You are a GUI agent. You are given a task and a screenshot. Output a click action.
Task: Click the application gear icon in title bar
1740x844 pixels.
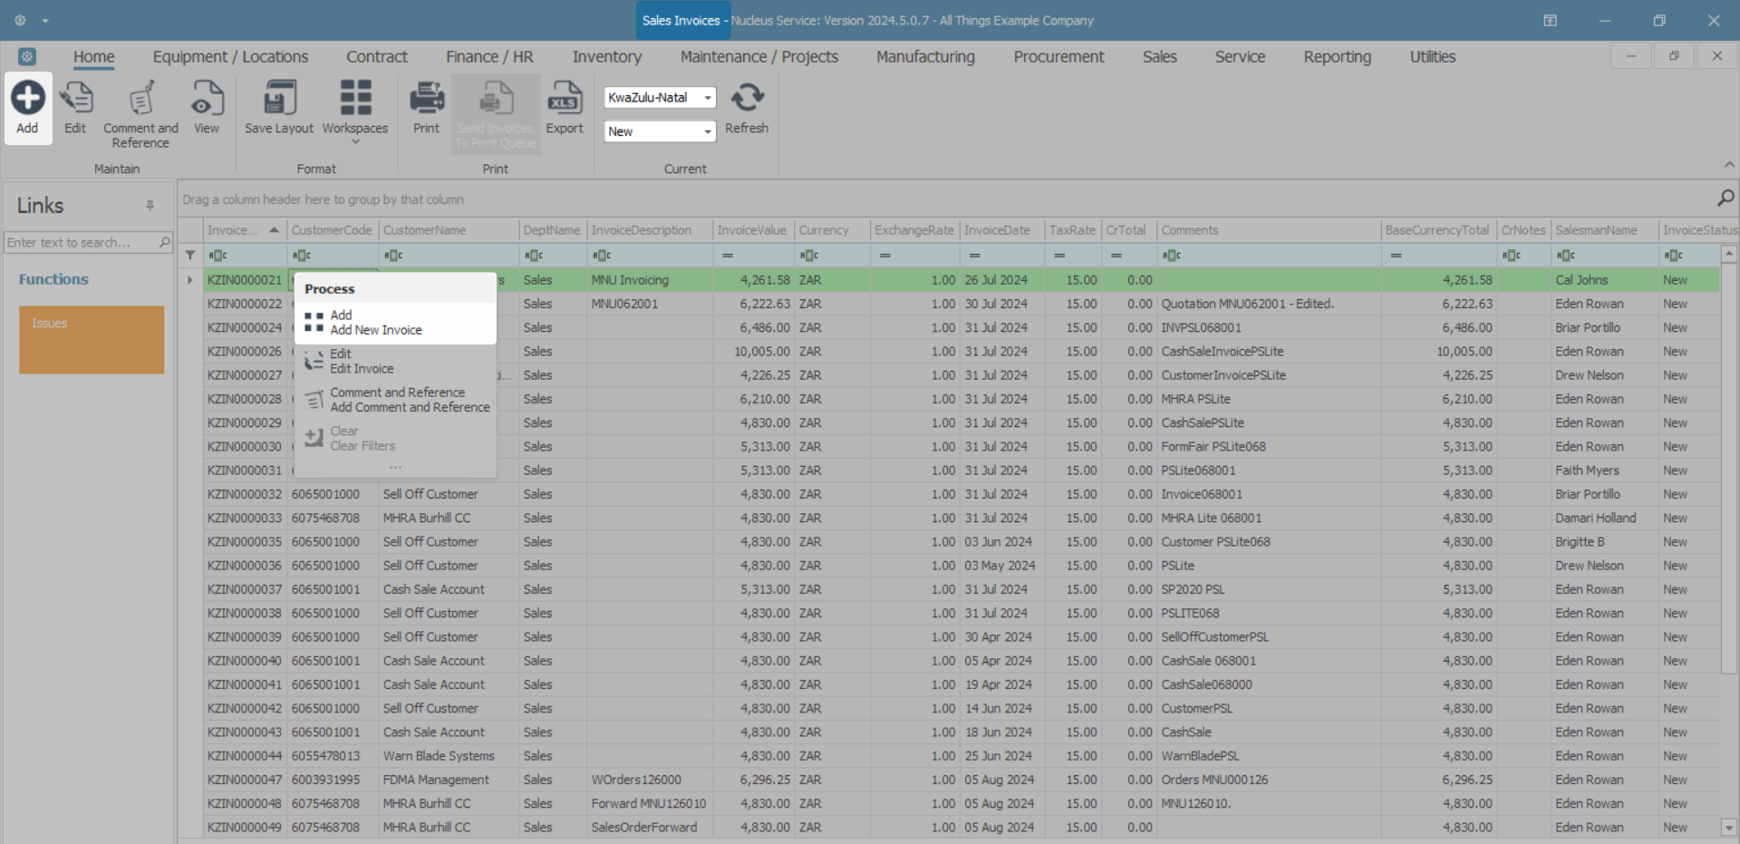[20, 20]
